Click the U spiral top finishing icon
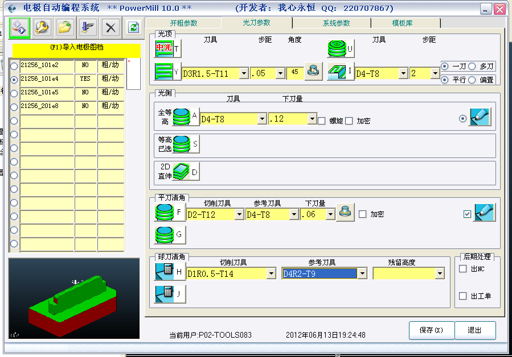This screenshot has width=512, height=357. (x=341, y=48)
